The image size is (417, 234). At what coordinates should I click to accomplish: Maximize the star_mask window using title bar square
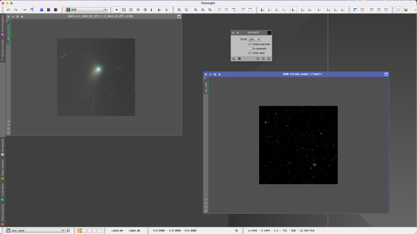(386, 74)
